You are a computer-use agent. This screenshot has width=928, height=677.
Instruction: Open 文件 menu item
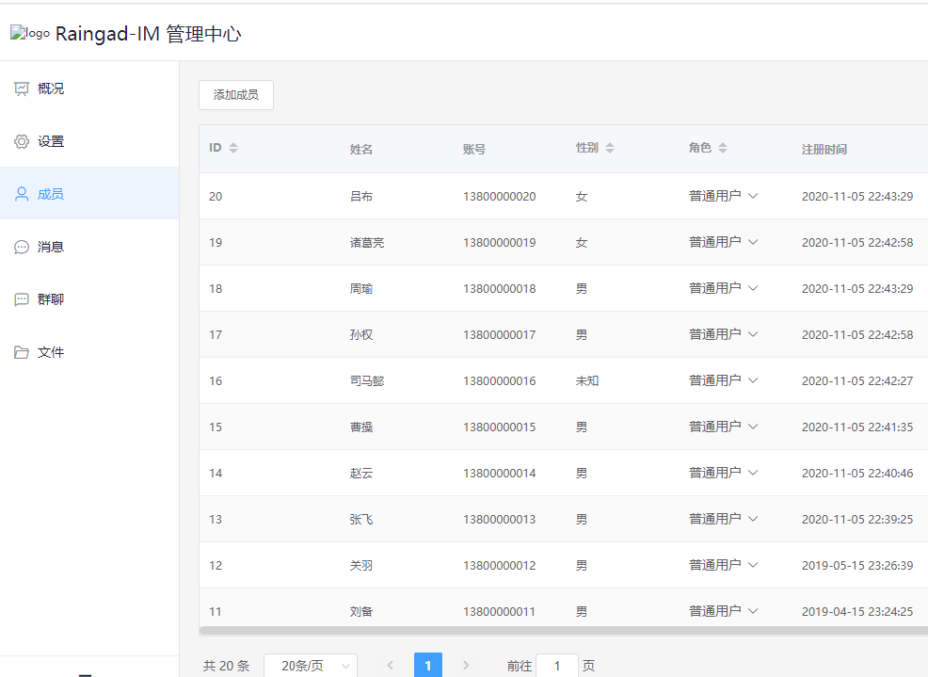(x=89, y=352)
